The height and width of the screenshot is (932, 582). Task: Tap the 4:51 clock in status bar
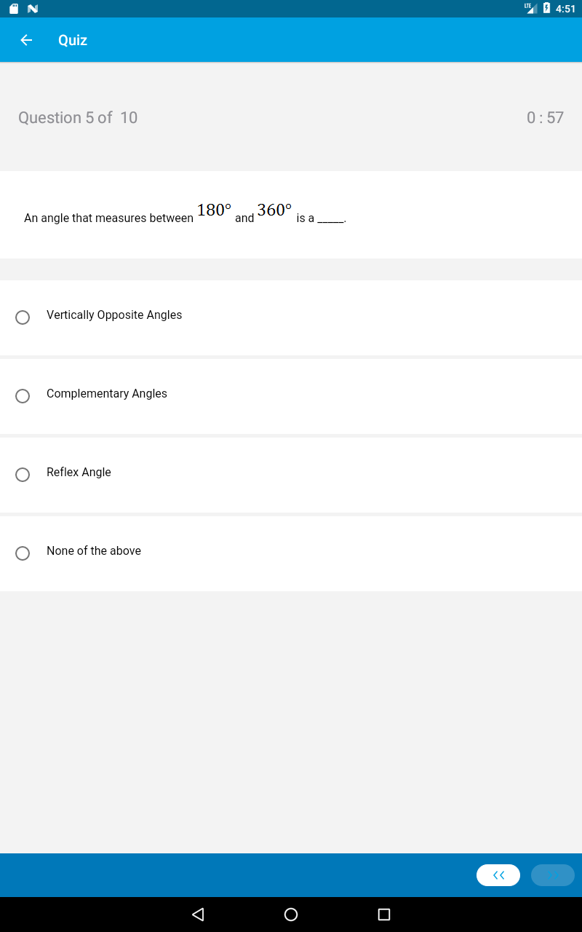(x=565, y=9)
